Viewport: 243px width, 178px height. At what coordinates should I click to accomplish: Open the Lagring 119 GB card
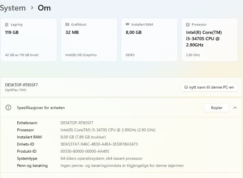coord(29,40)
